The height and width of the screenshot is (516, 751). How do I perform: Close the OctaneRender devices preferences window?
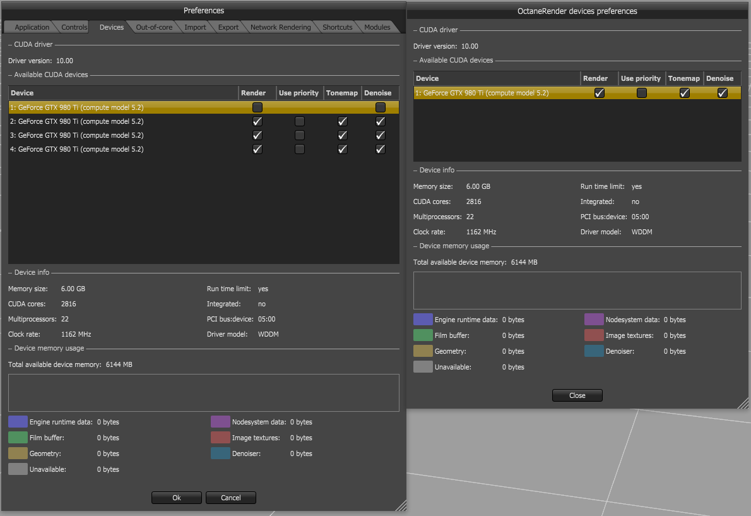577,395
